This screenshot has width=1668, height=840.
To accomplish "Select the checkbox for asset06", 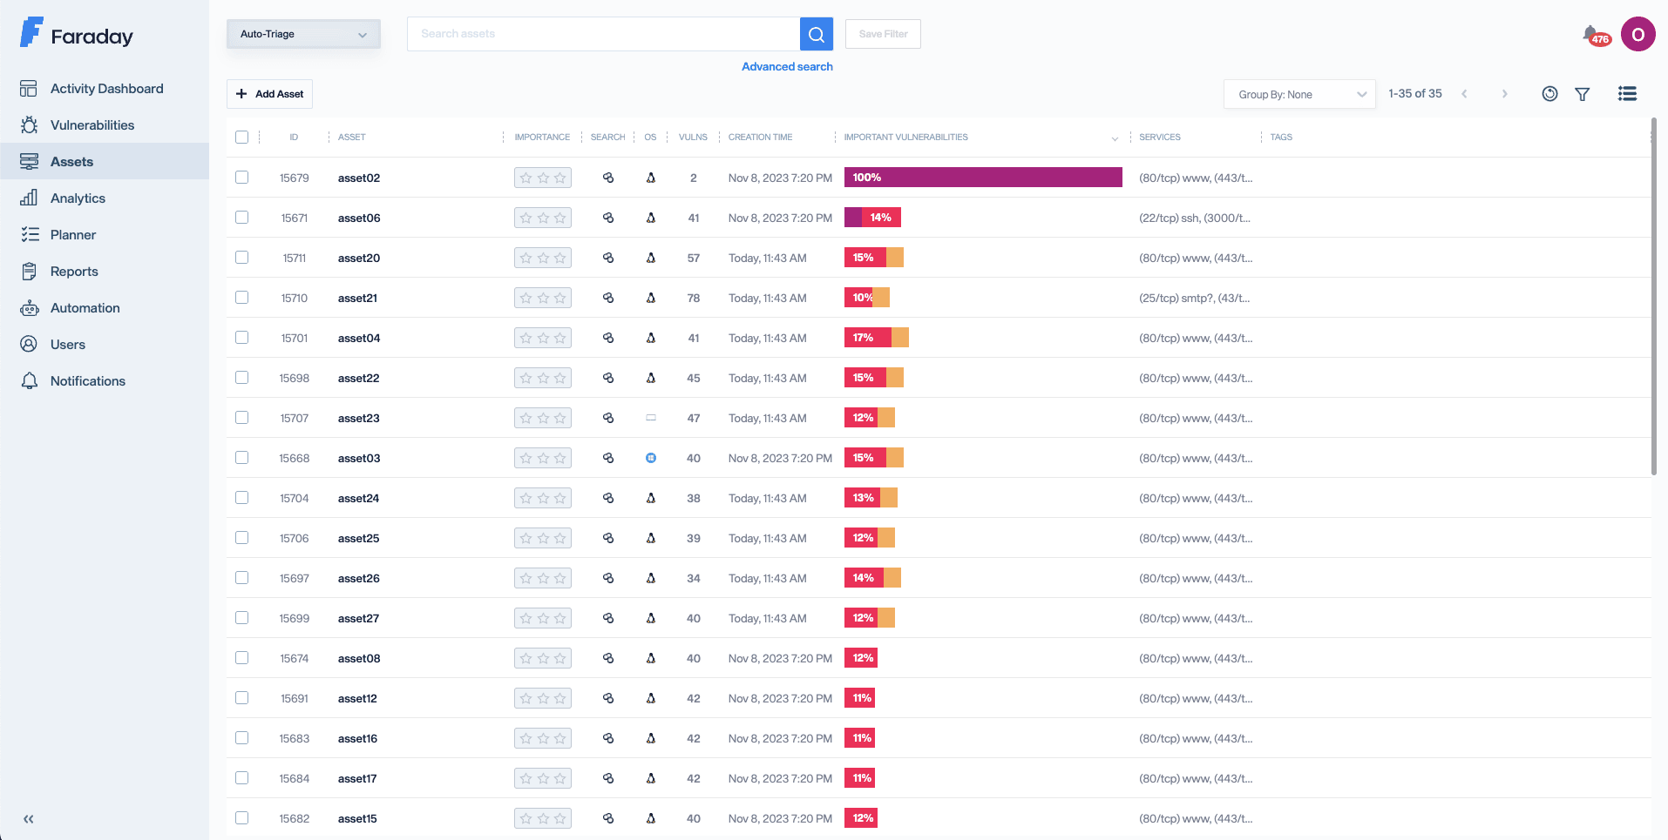I will [x=242, y=218].
